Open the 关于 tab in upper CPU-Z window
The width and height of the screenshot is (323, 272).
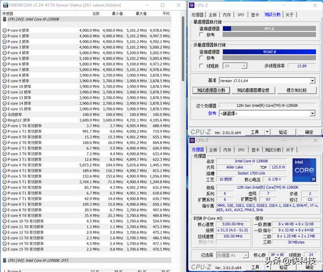coord(289,15)
